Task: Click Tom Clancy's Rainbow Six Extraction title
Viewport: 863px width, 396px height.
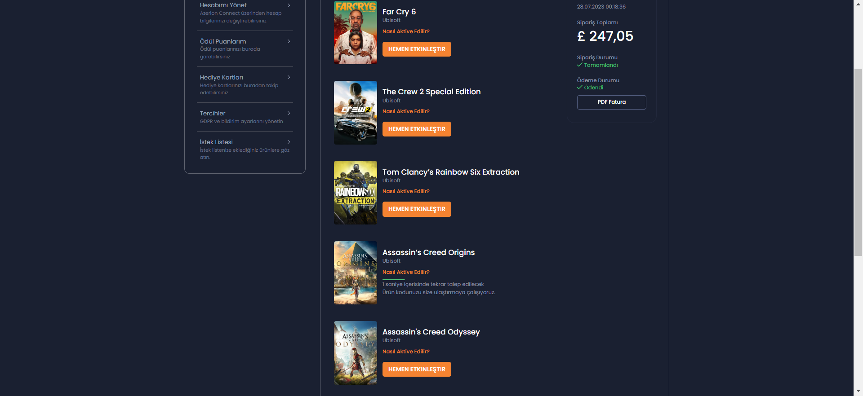Action: click(451, 172)
